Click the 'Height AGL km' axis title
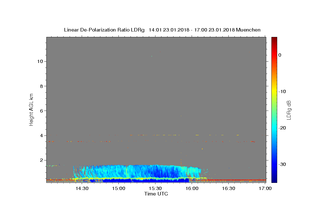 pyautogui.click(x=31, y=109)
